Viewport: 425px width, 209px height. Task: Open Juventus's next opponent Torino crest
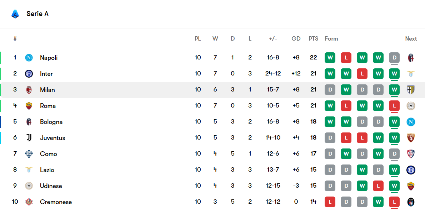pyautogui.click(x=411, y=138)
